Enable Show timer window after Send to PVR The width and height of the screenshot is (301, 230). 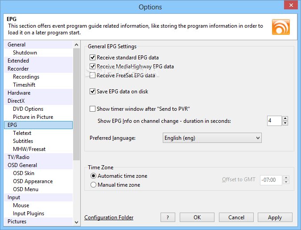coord(92,109)
